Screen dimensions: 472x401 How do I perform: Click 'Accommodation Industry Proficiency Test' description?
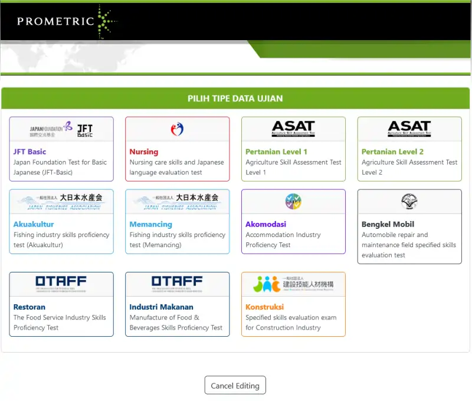pos(283,240)
